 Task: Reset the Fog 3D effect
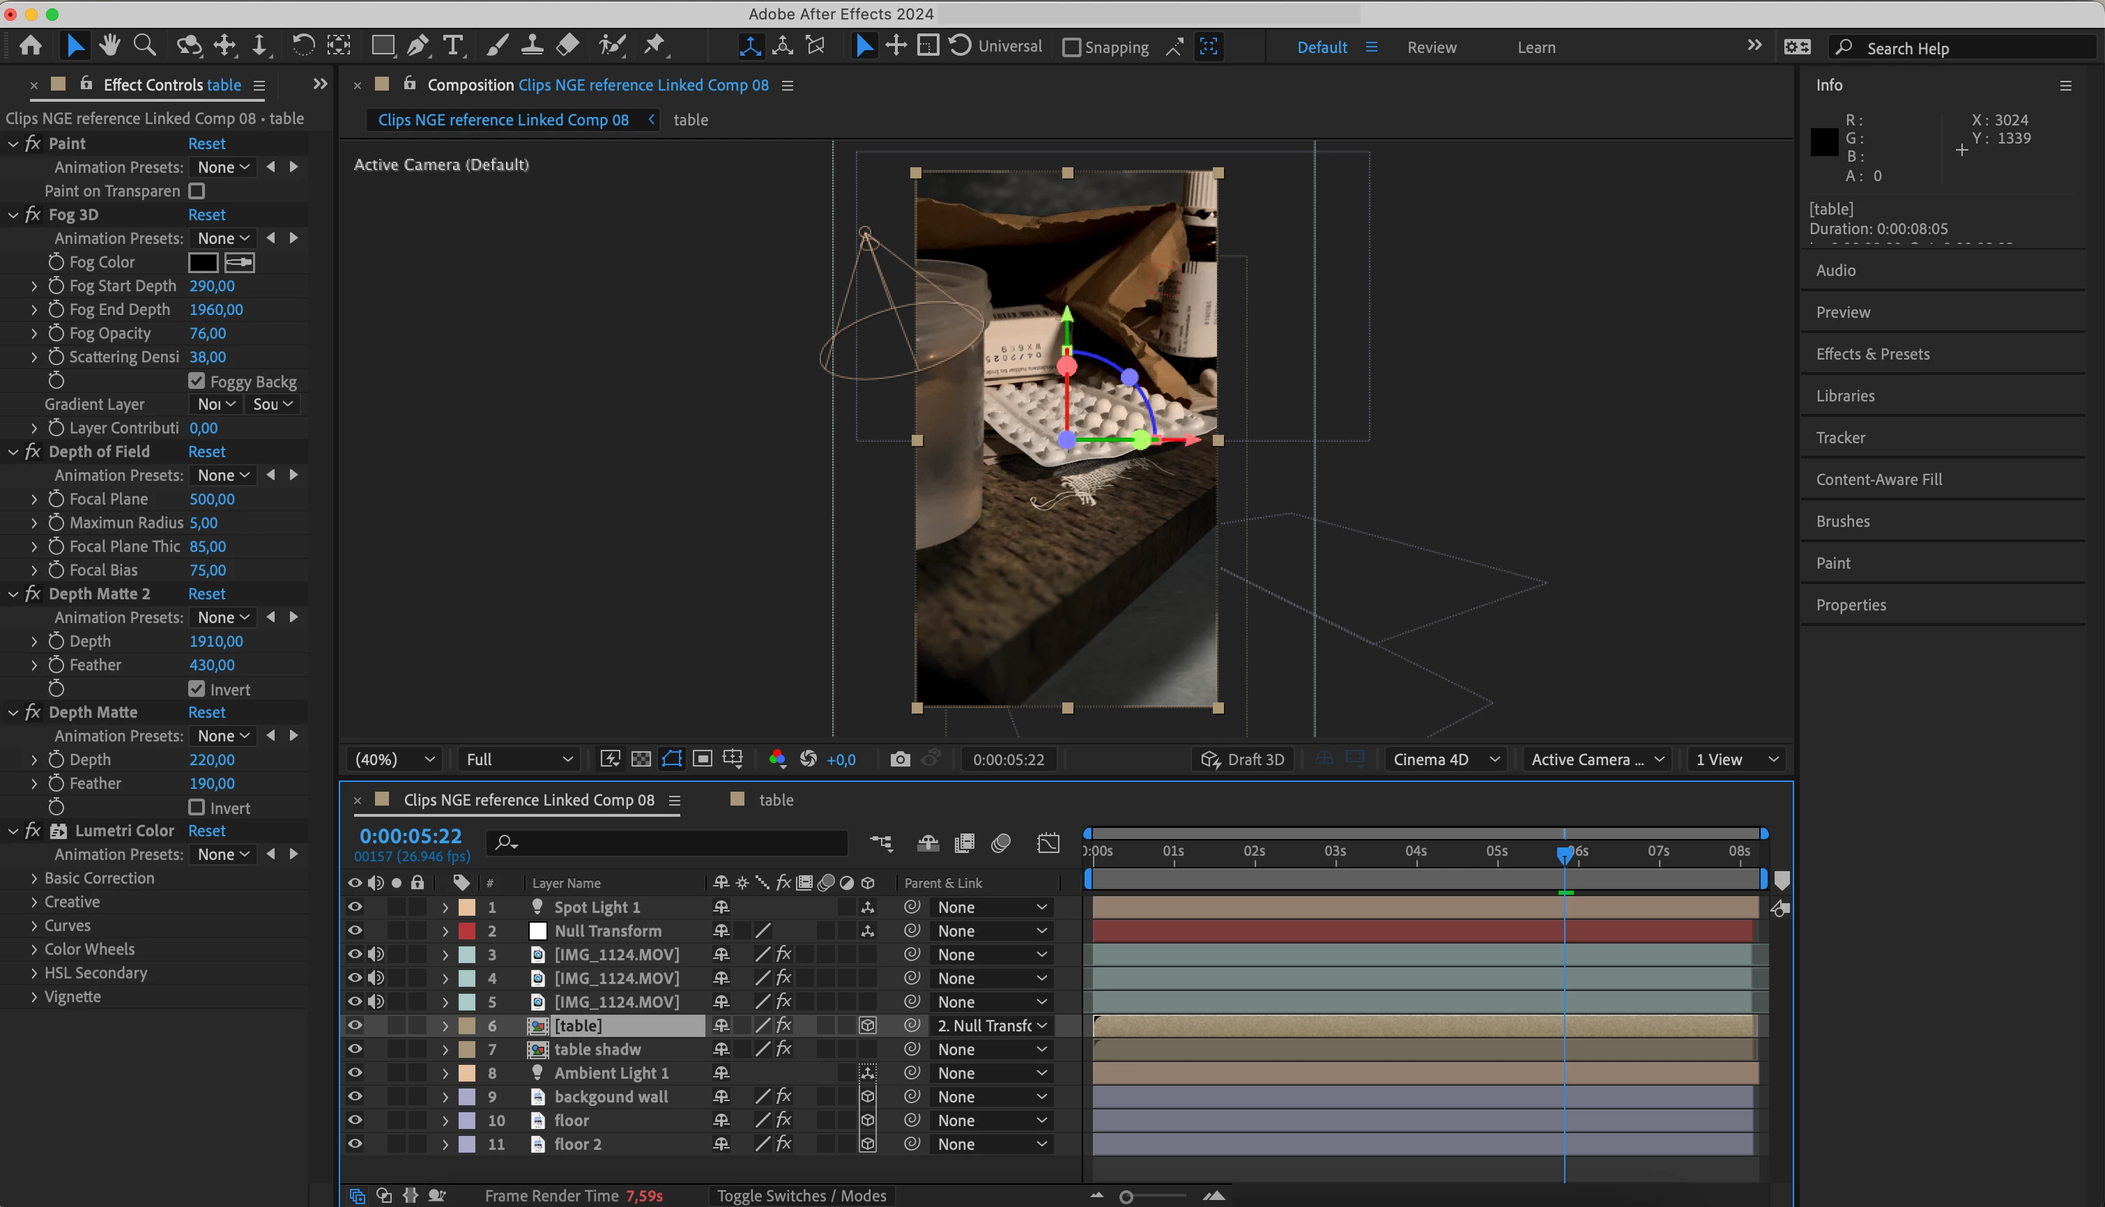pos(206,215)
